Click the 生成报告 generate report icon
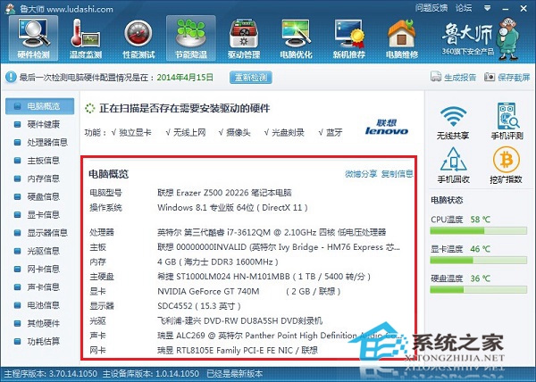This screenshot has width=536, height=382. pyautogui.click(x=436, y=77)
